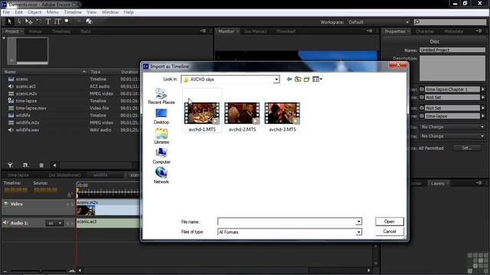
Task: Click Up One Level folder icon
Action: pyautogui.click(x=298, y=79)
